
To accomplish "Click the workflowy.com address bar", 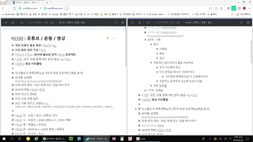I will click(55, 8).
